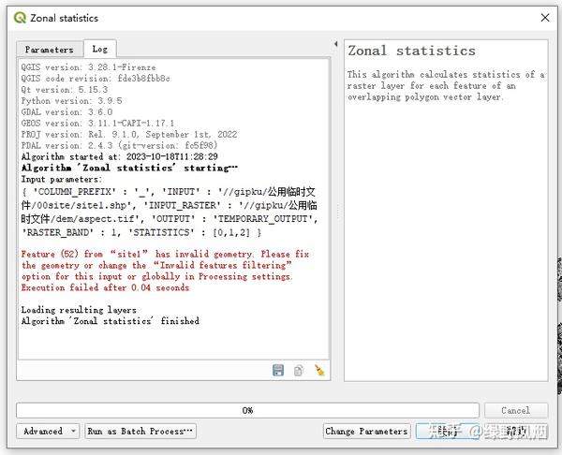This screenshot has width=562, height=455.
Task: Click the QGIS logo in title bar
Action: [x=20, y=18]
